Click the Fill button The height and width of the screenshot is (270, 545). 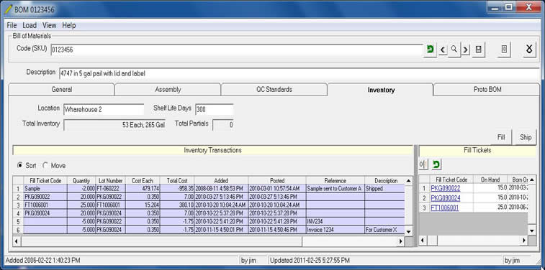[501, 137]
